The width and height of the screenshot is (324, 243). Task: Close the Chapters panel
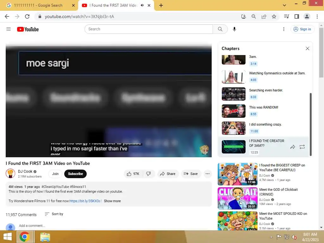[308, 48]
